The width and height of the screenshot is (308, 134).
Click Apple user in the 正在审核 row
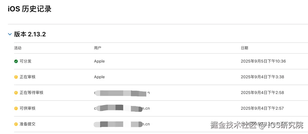[x=99, y=77]
